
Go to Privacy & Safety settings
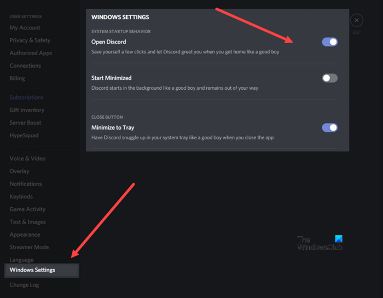[30, 40]
